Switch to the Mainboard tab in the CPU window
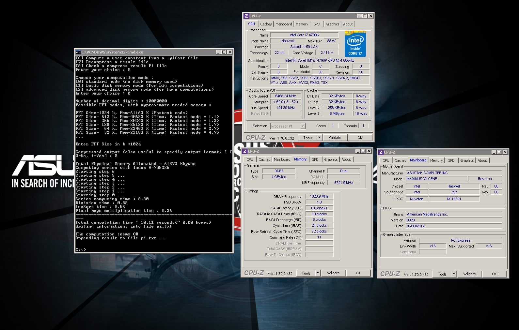Viewport: 519px width, 330px height. 284,24
